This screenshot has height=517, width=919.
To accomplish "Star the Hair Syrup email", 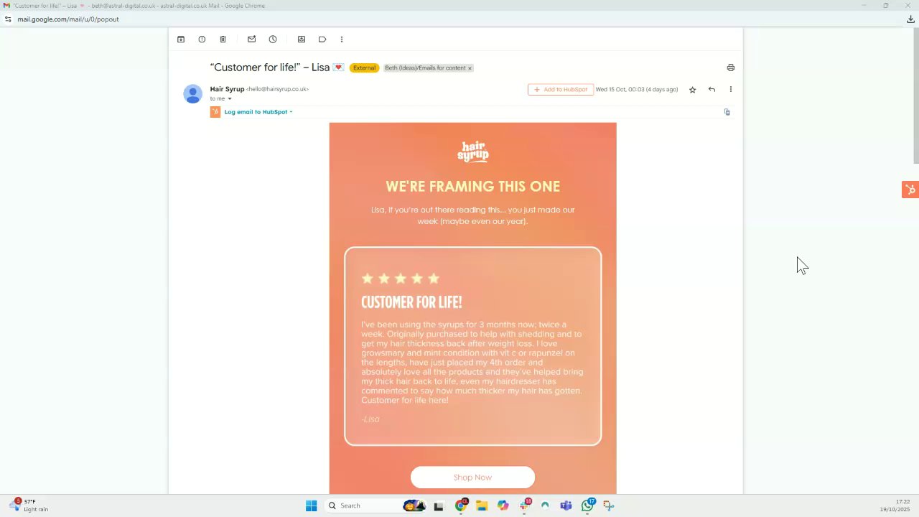I will pyautogui.click(x=692, y=90).
